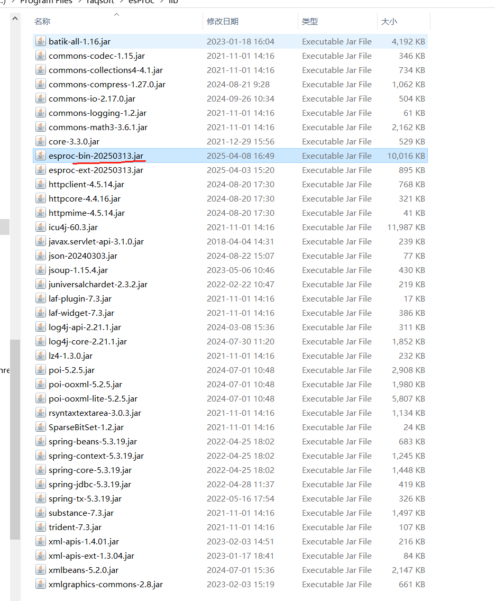Viewport: 495px width, 601px height.
Task: Click the laf-plugin-7.3.jar file icon
Action: 41,298
